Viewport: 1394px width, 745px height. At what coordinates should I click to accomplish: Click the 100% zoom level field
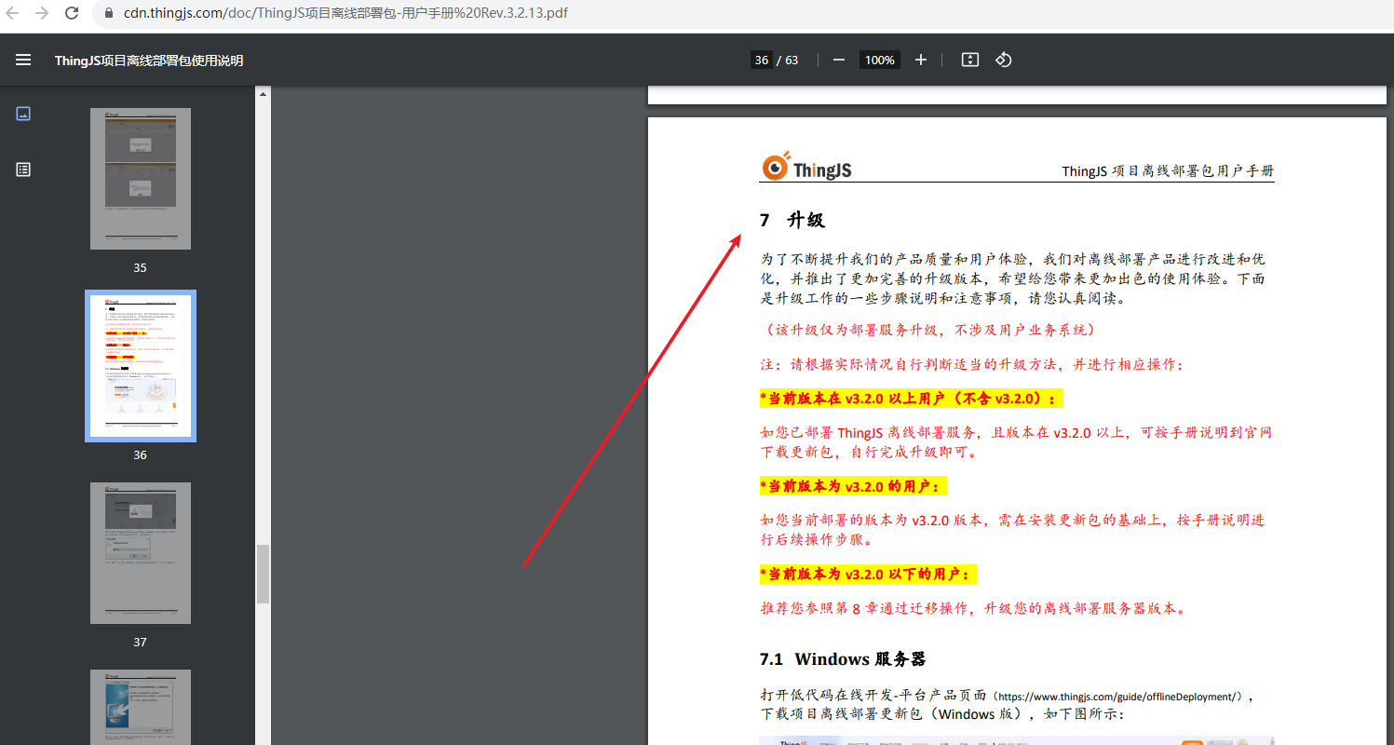(879, 60)
